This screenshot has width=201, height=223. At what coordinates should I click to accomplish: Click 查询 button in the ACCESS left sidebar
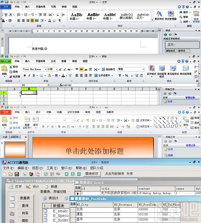click(25, 206)
